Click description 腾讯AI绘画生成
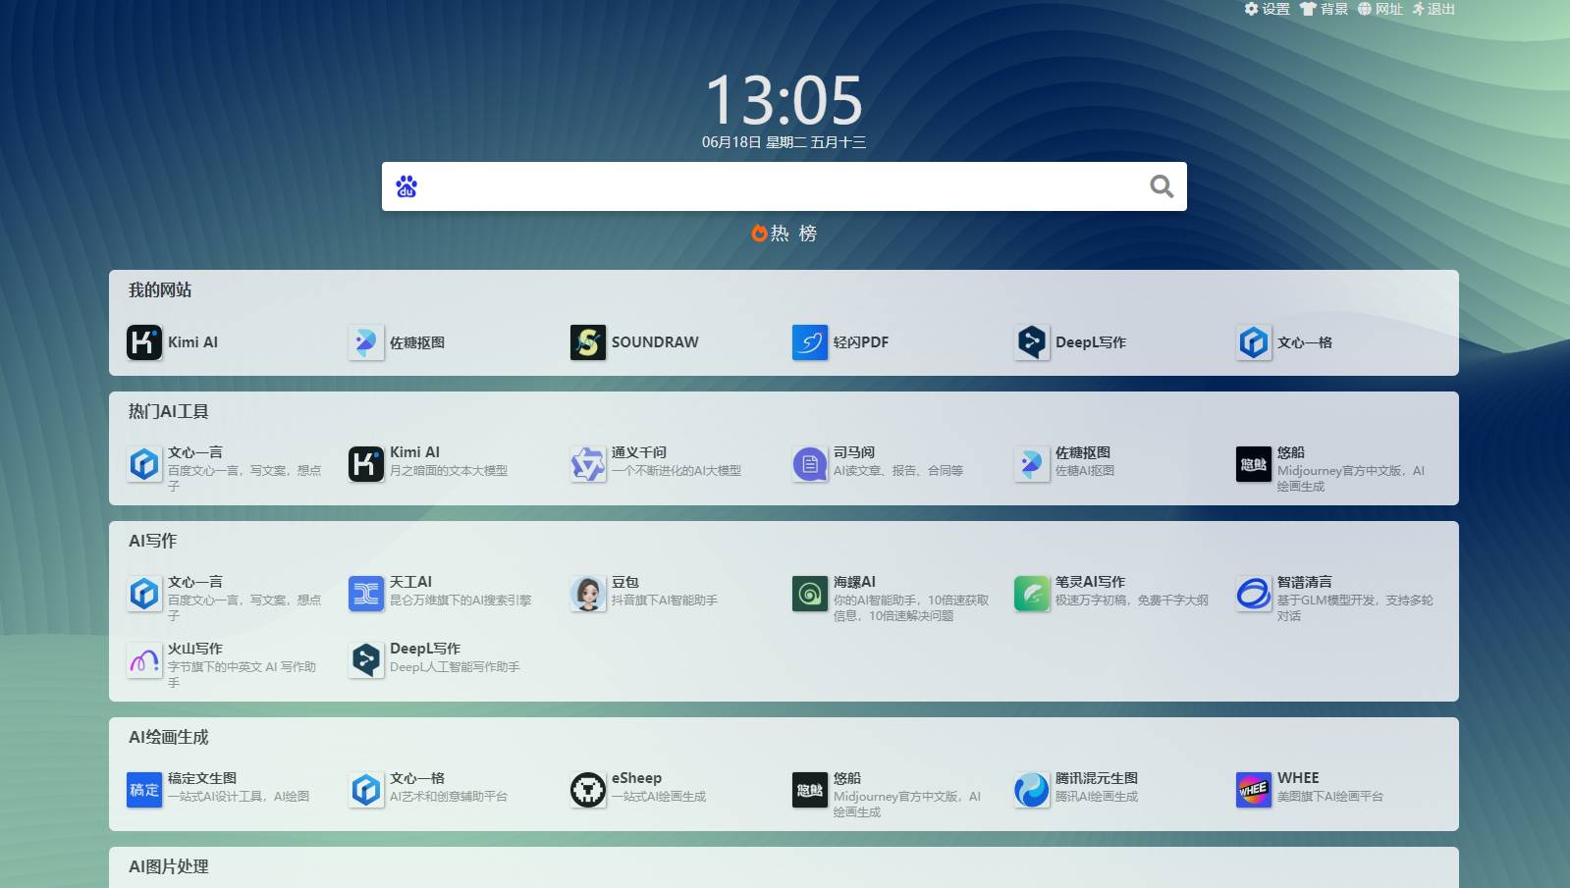1570x888 pixels. pos(1097,797)
